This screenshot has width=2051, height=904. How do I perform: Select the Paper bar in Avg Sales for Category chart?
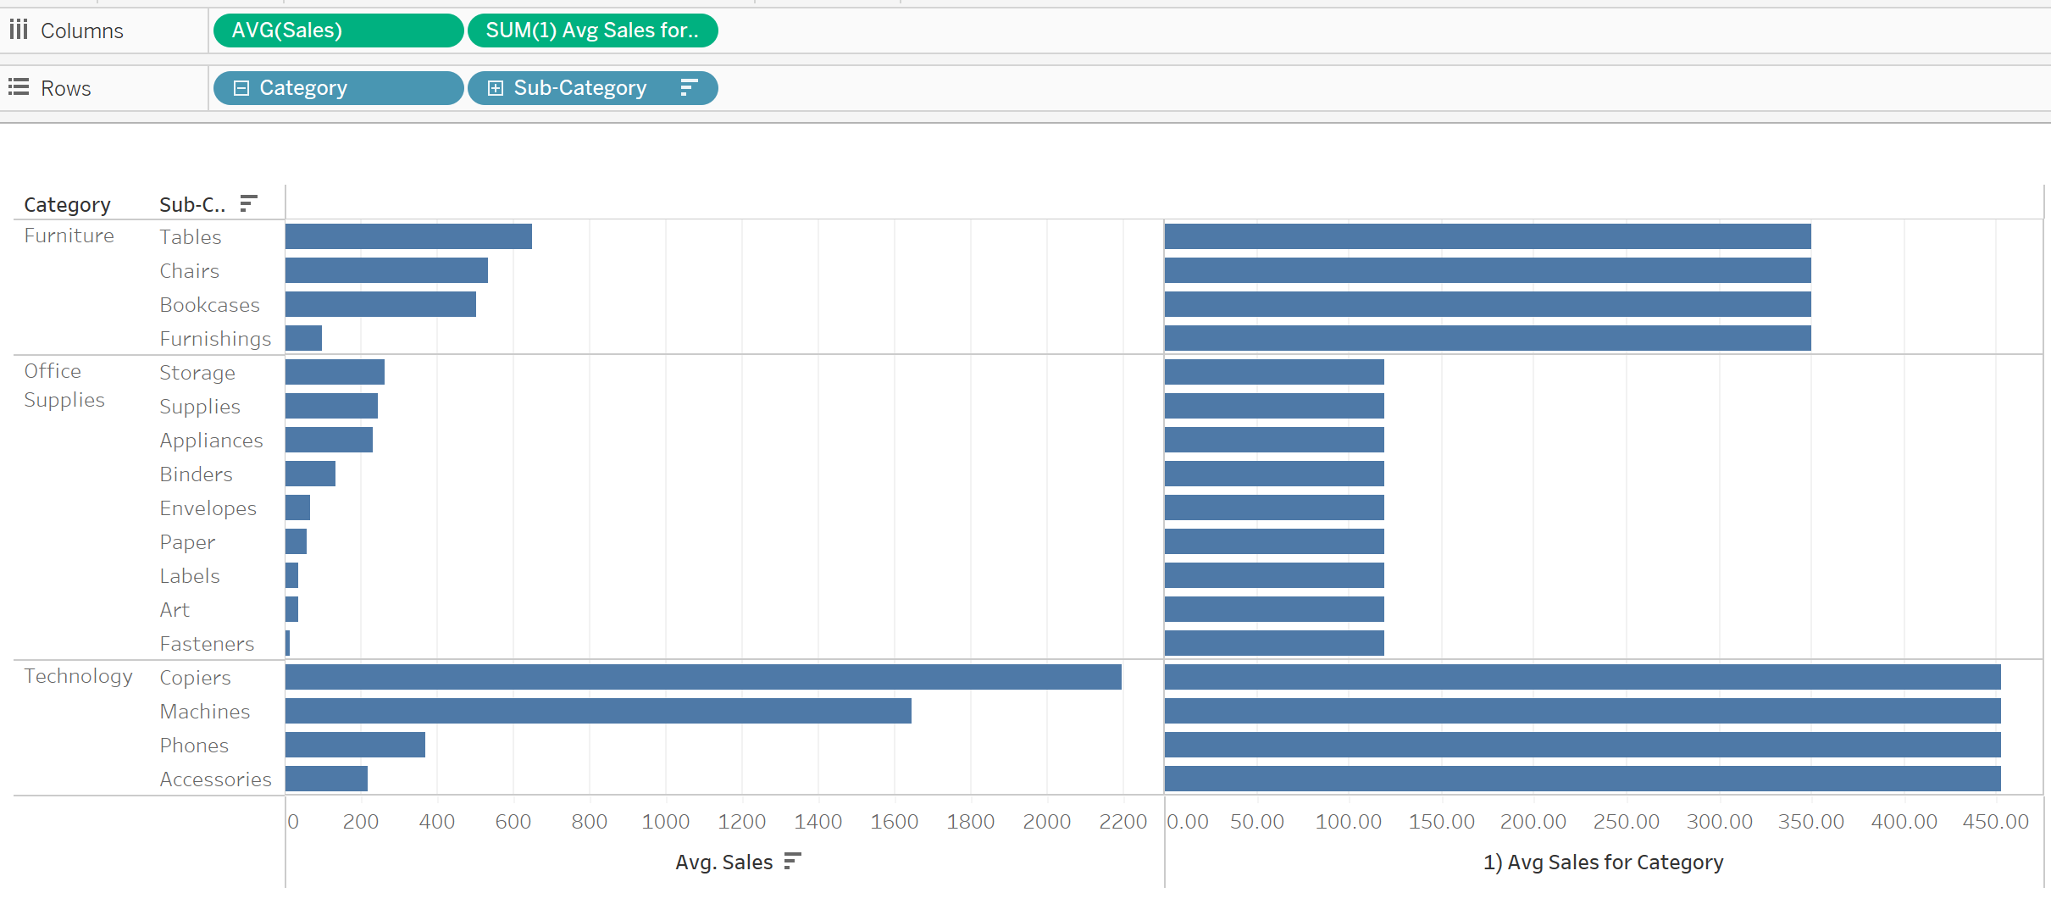point(1274,541)
